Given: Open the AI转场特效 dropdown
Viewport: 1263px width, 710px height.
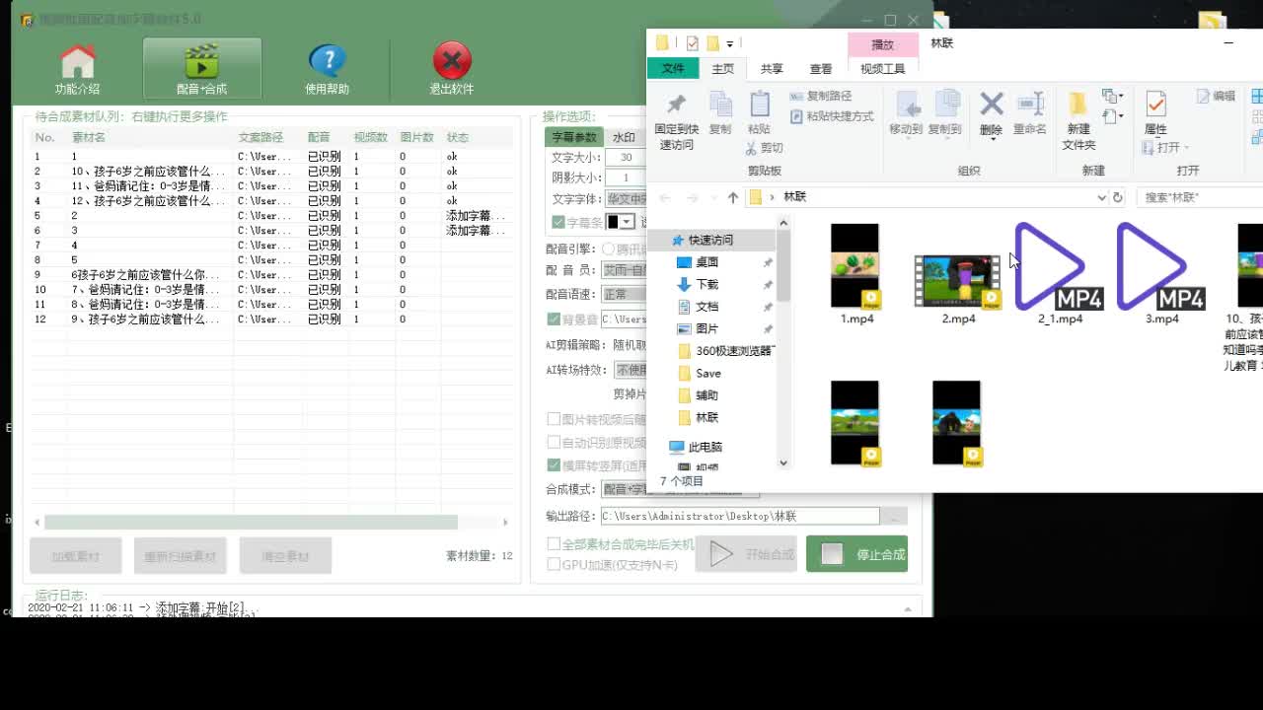Looking at the screenshot, I should [630, 370].
